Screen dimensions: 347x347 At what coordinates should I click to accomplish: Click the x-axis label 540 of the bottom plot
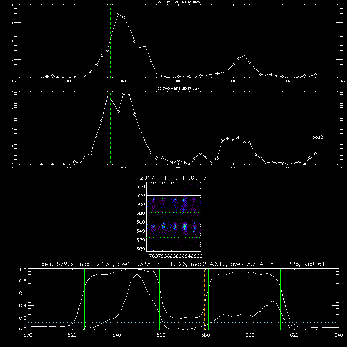117,335
